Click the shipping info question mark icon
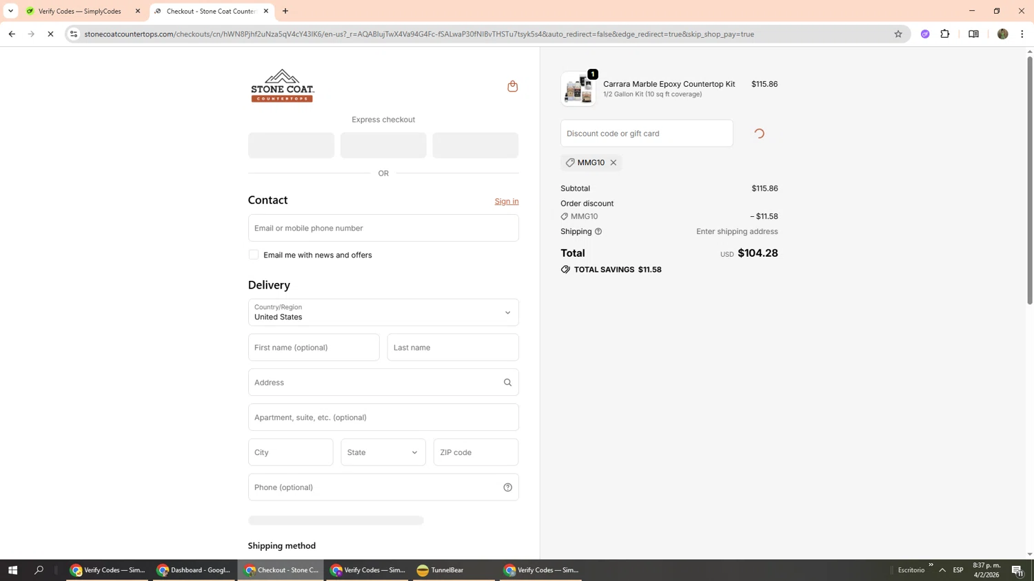 click(x=598, y=231)
